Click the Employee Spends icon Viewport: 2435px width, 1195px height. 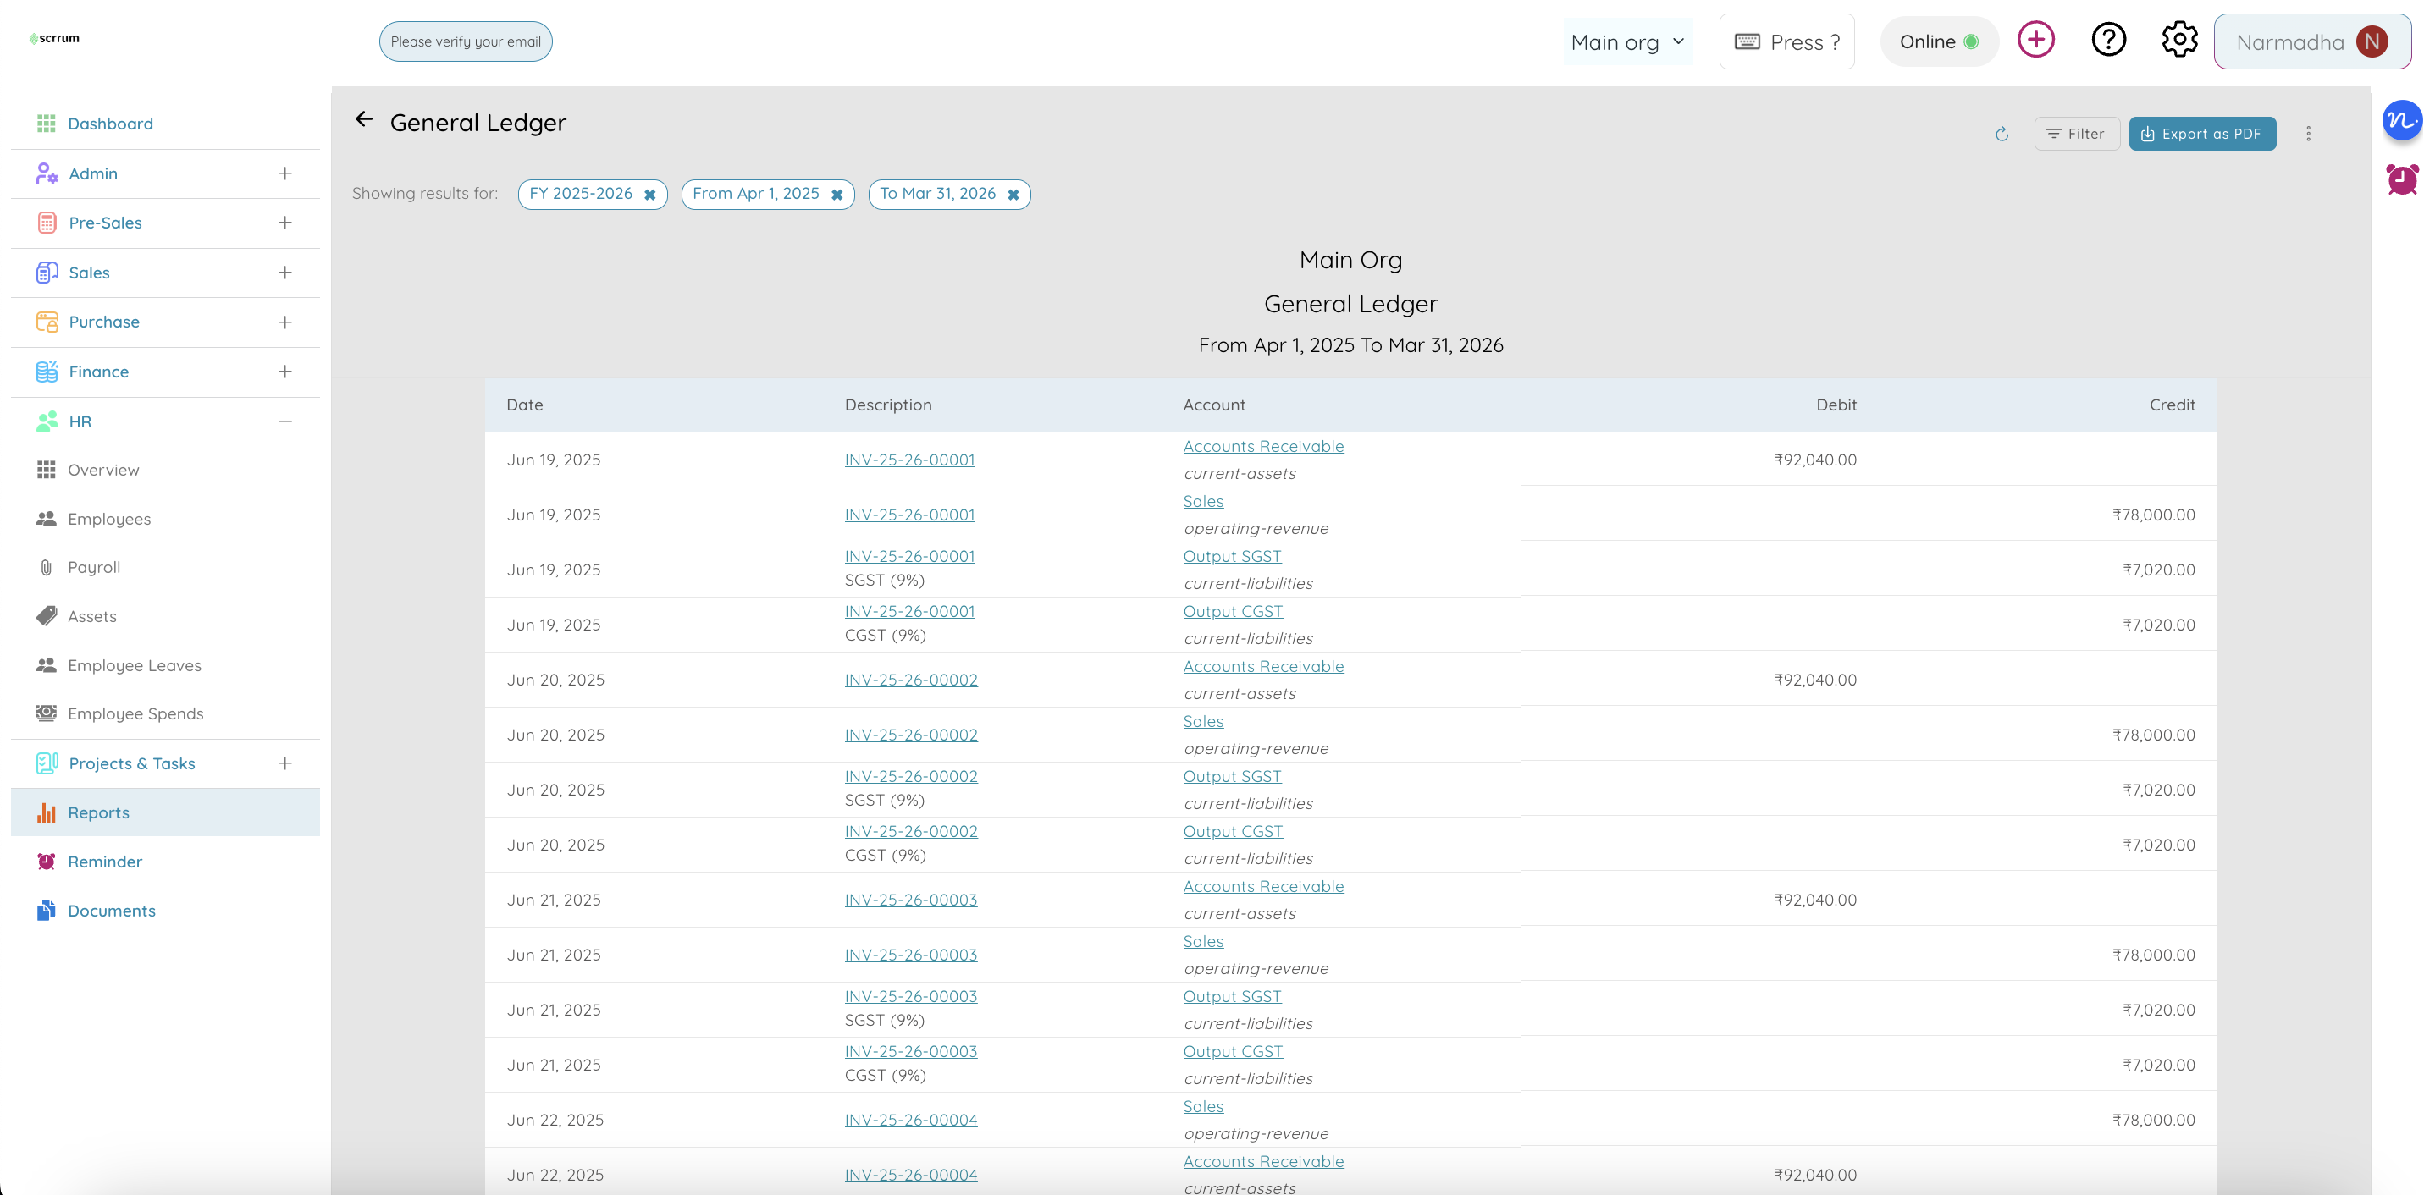coord(47,713)
